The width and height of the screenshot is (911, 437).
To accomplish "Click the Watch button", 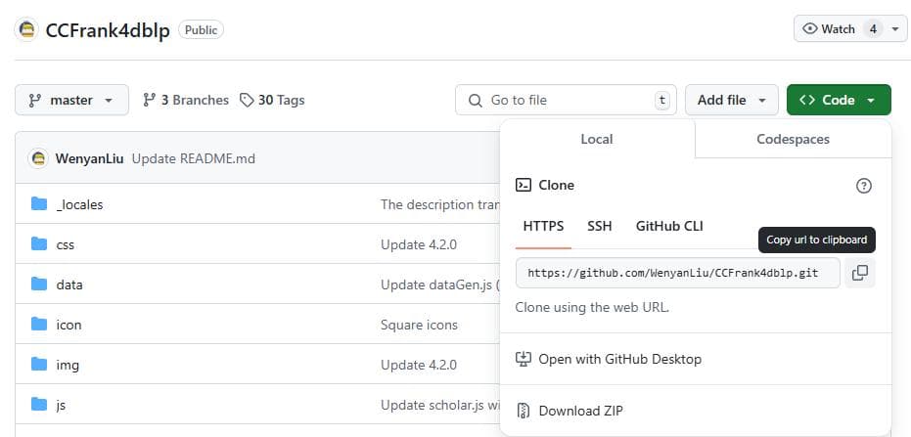I will 829,29.
